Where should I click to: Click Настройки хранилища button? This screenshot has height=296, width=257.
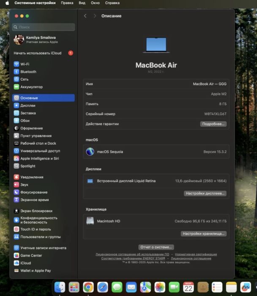tap(204, 234)
